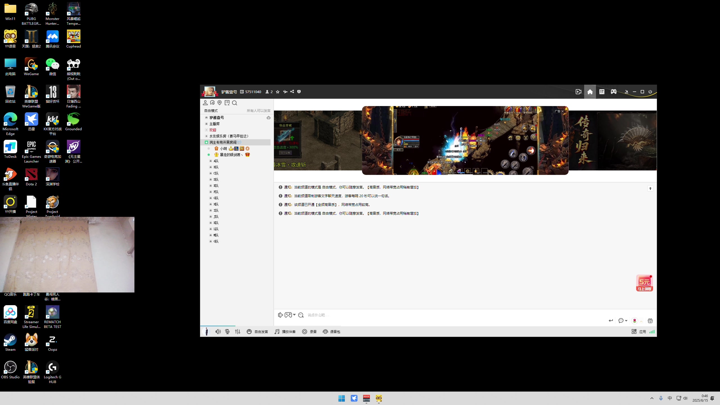Open the gamepad games tab in YY header
This screenshot has height=405, width=720.
click(614, 92)
